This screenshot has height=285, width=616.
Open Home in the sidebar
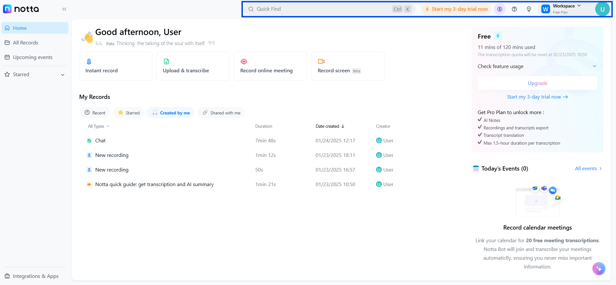35,28
